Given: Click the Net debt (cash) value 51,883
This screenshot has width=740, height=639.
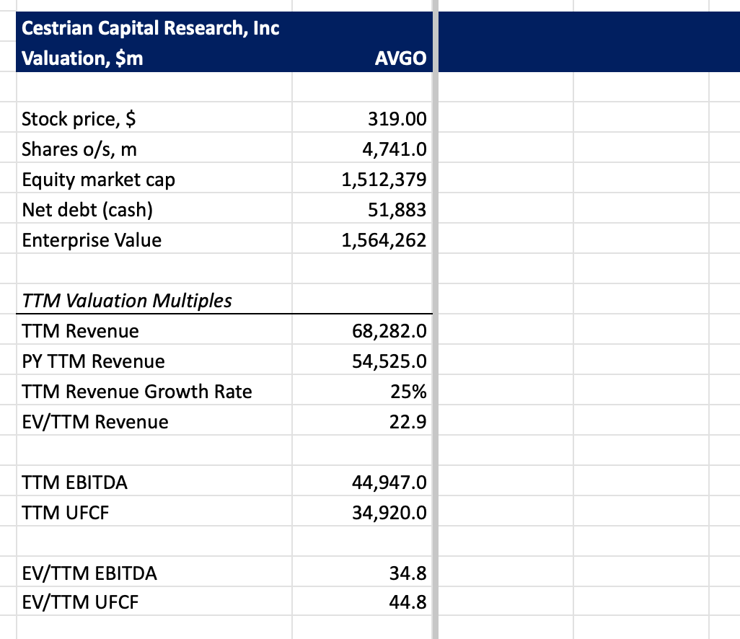Looking at the screenshot, I should point(362,208).
